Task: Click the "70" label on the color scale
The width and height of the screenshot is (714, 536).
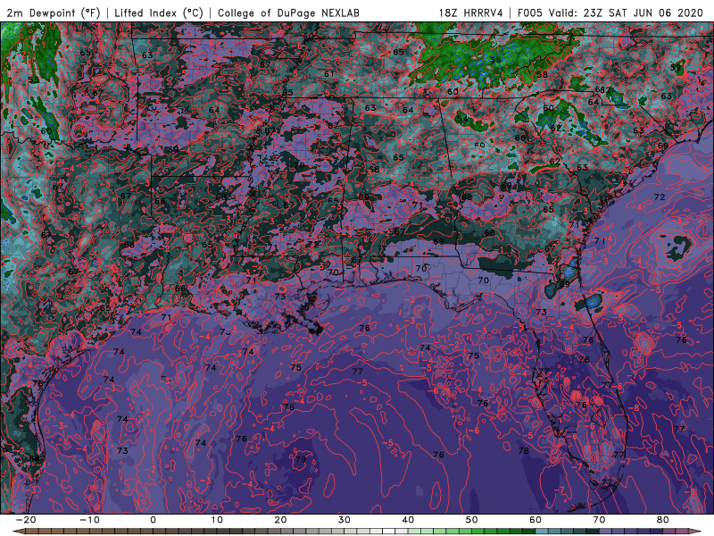Action: (x=599, y=520)
